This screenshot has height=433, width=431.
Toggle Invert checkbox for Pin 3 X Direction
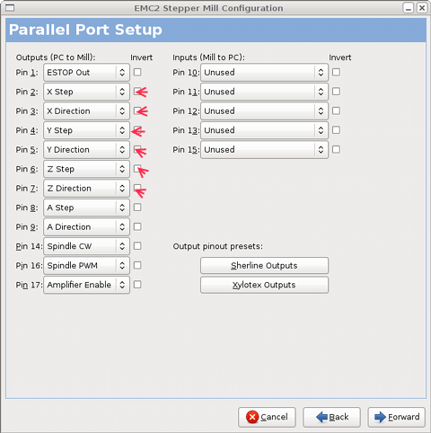(x=137, y=110)
